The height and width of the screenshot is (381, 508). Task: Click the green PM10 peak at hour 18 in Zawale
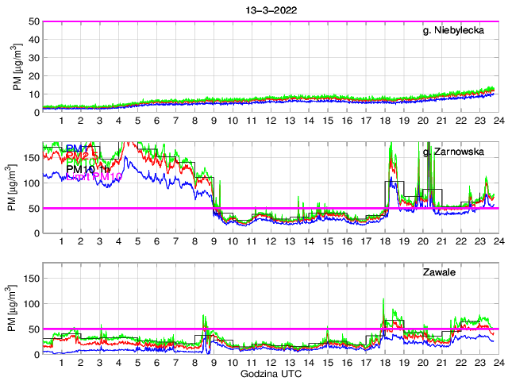click(383, 300)
